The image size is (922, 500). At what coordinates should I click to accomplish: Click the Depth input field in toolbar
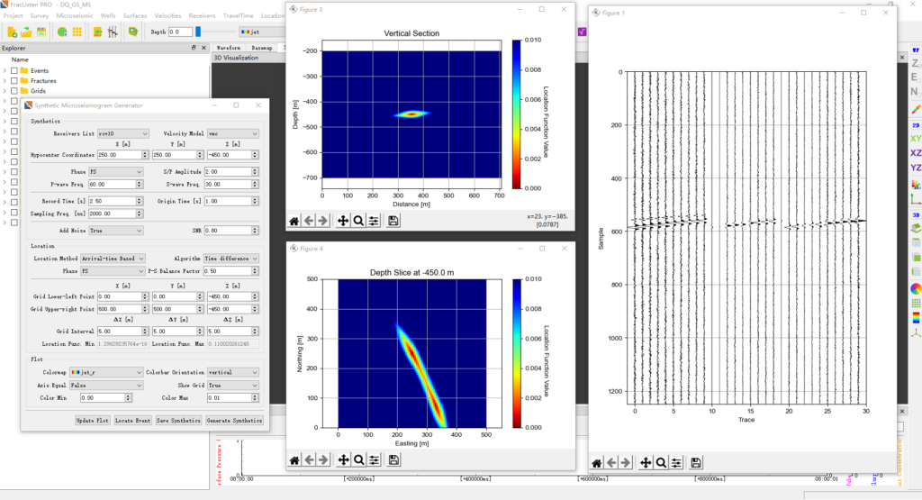point(180,32)
